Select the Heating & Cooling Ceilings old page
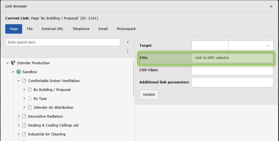 tap(53, 125)
